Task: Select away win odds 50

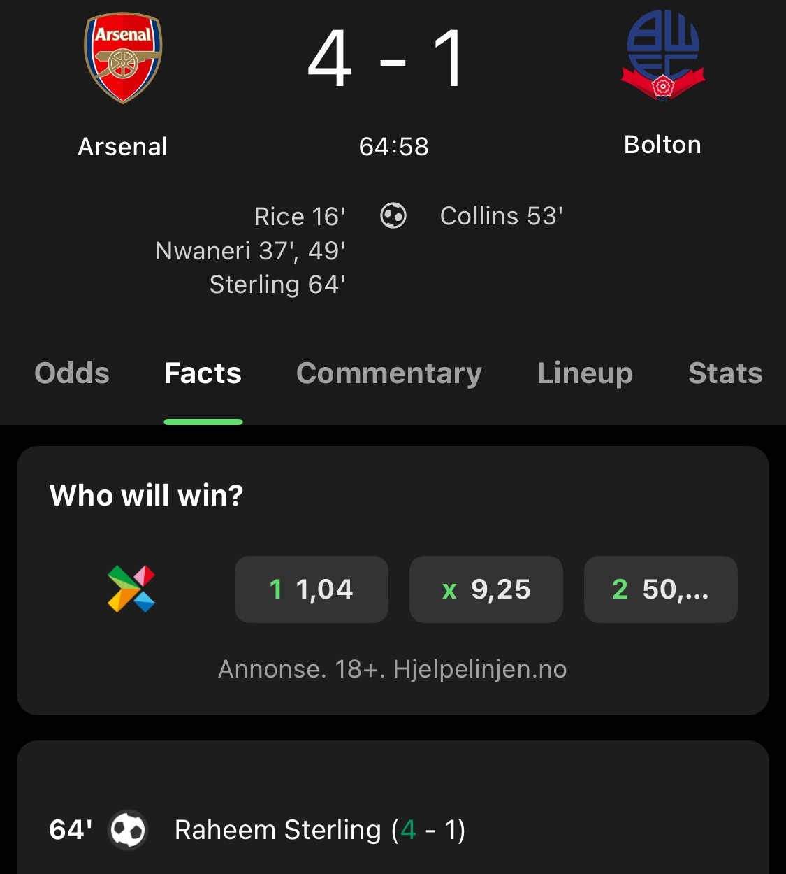Action: [660, 589]
